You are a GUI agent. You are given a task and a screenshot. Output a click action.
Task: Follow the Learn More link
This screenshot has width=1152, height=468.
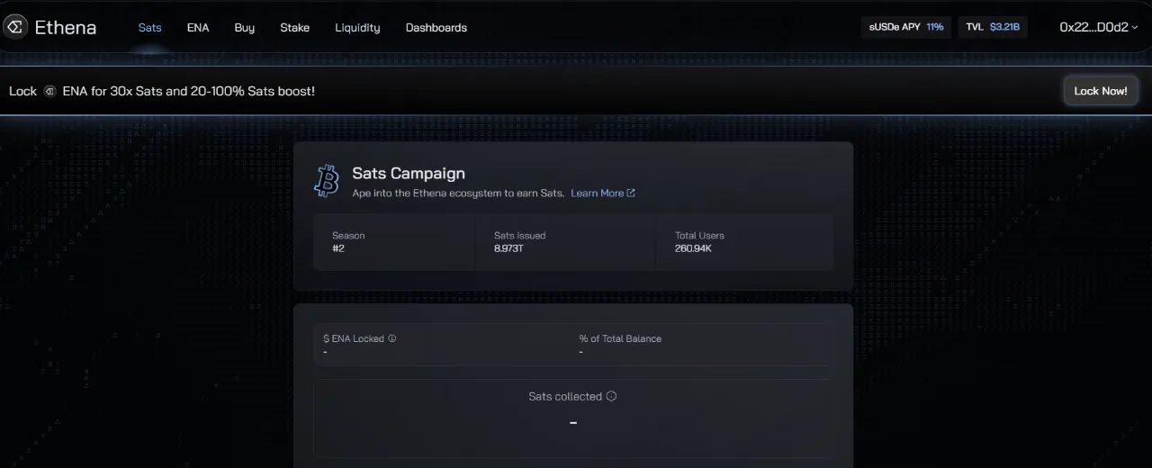pyautogui.click(x=597, y=193)
